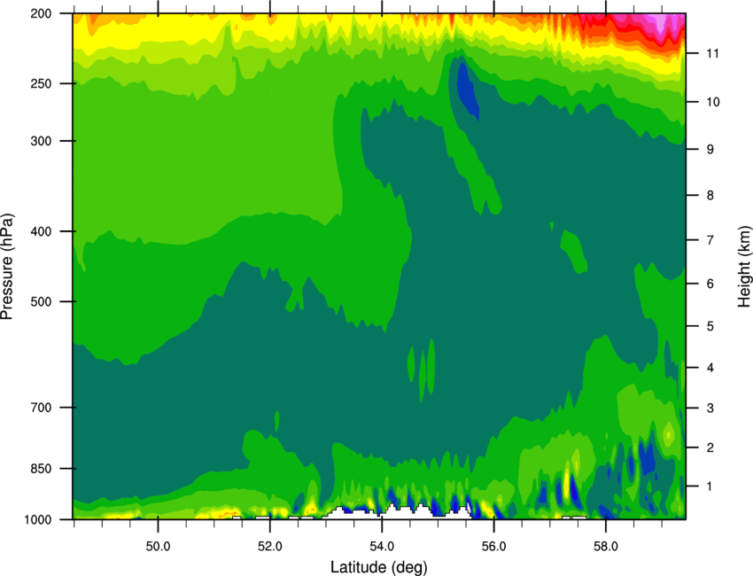Click the 54.0 latitude tick label
Viewport: 753px width, 576px height.
coord(382,547)
